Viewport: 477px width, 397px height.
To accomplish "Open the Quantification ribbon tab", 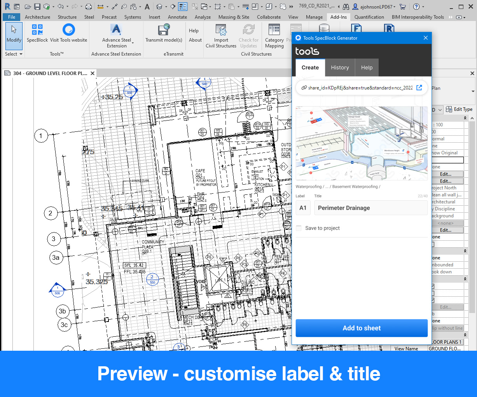I will coord(369,17).
